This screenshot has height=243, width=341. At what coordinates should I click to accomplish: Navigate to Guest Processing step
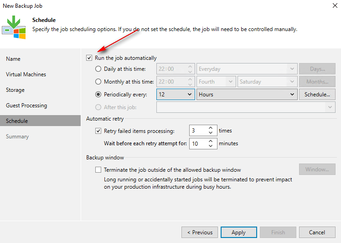coord(26,106)
